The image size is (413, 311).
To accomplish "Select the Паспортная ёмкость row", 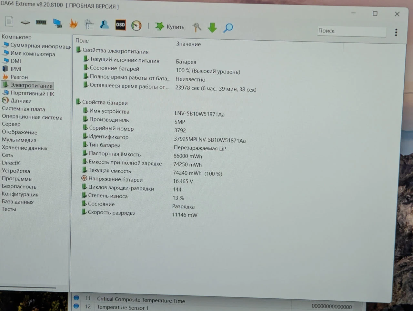I will point(142,155).
